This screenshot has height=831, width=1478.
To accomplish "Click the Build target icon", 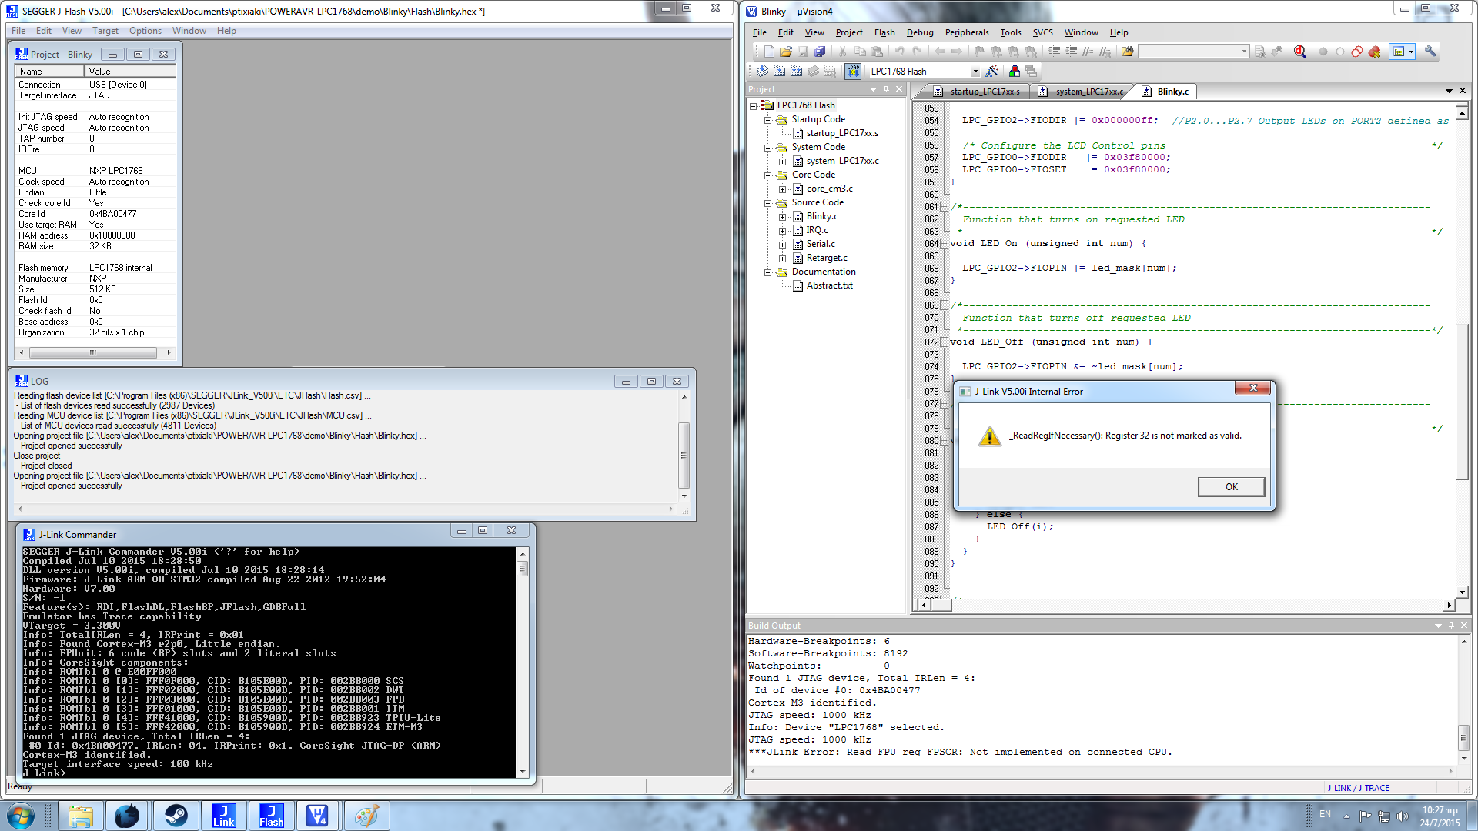I will pos(779,72).
